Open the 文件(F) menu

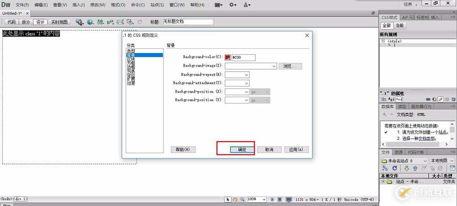coord(22,5)
